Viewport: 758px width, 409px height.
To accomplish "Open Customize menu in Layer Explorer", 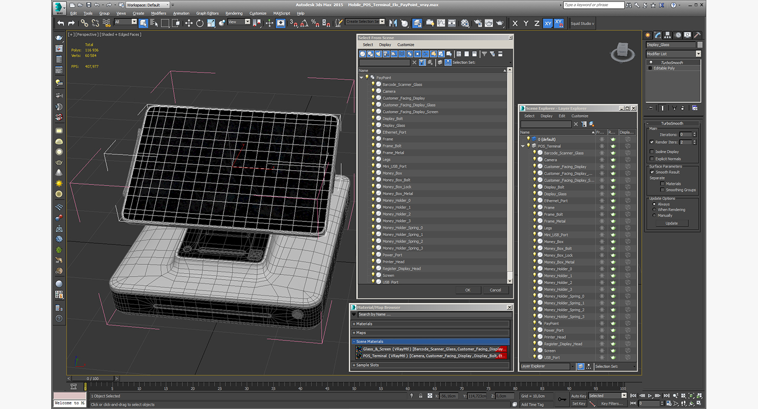I will coord(580,116).
